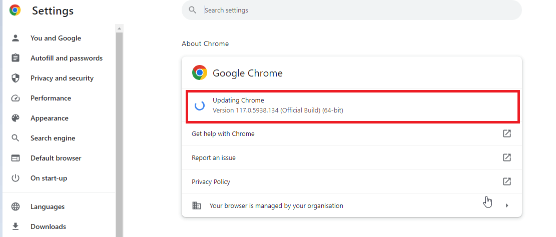The height and width of the screenshot is (237, 556).
Task: Click the power icon for On start-up
Action: click(15, 178)
